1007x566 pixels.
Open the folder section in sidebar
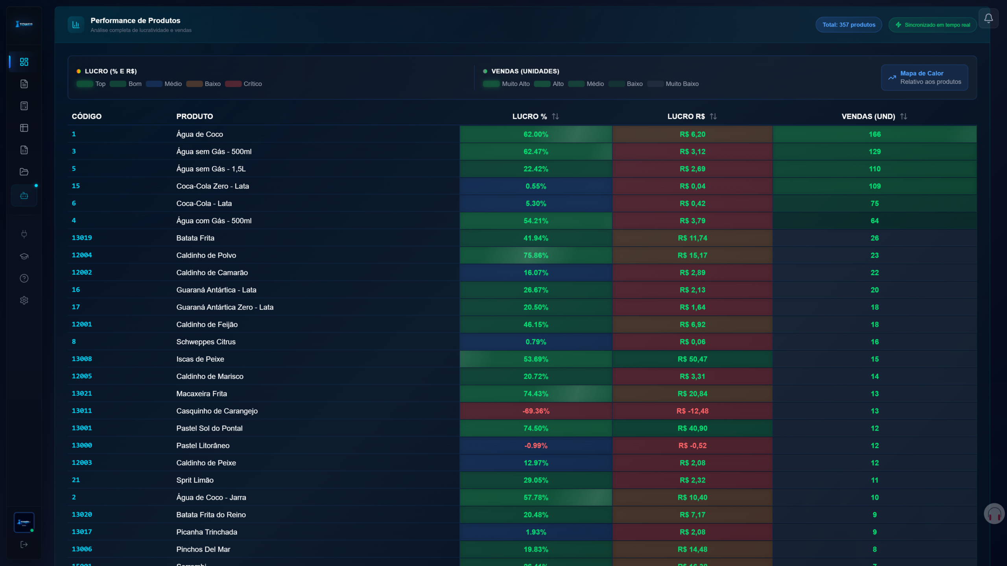coord(24,172)
